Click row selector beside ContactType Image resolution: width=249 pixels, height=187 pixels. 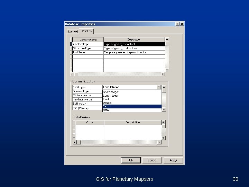(x=71, y=44)
